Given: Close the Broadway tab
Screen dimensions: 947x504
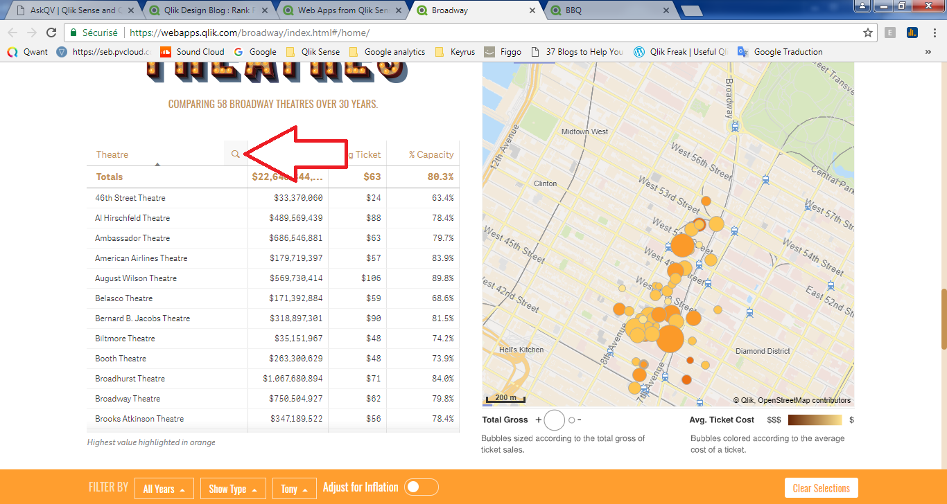Looking at the screenshot, I should click(532, 11).
